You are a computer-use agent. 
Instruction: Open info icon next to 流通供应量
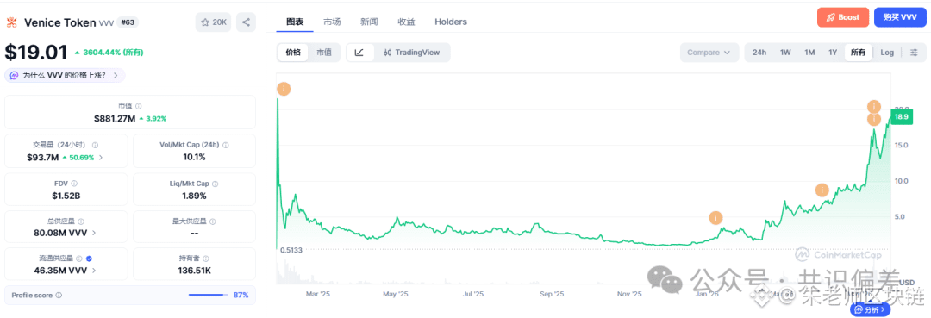click(x=79, y=259)
